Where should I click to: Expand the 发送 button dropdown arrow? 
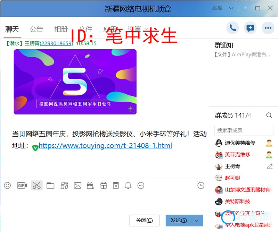pos(196,221)
